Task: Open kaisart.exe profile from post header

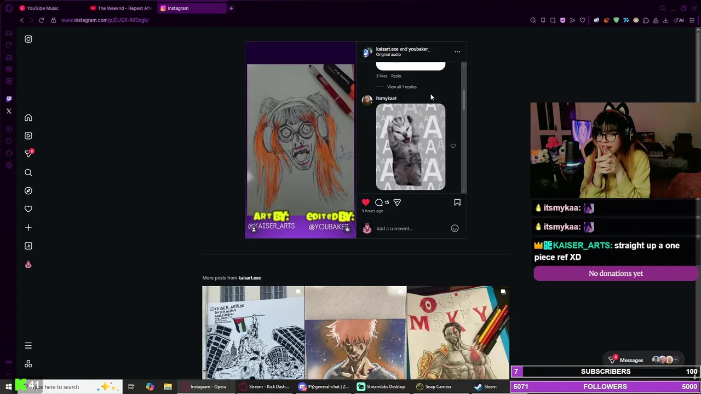Action: click(x=387, y=49)
